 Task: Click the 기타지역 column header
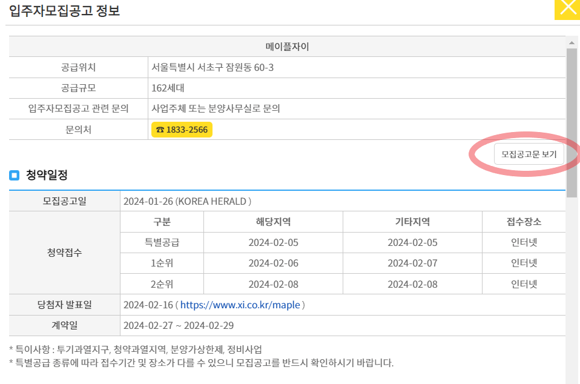[412, 222]
